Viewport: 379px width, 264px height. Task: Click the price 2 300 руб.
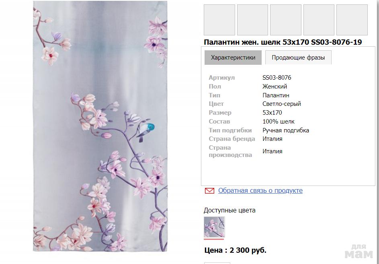(x=248, y=250)
